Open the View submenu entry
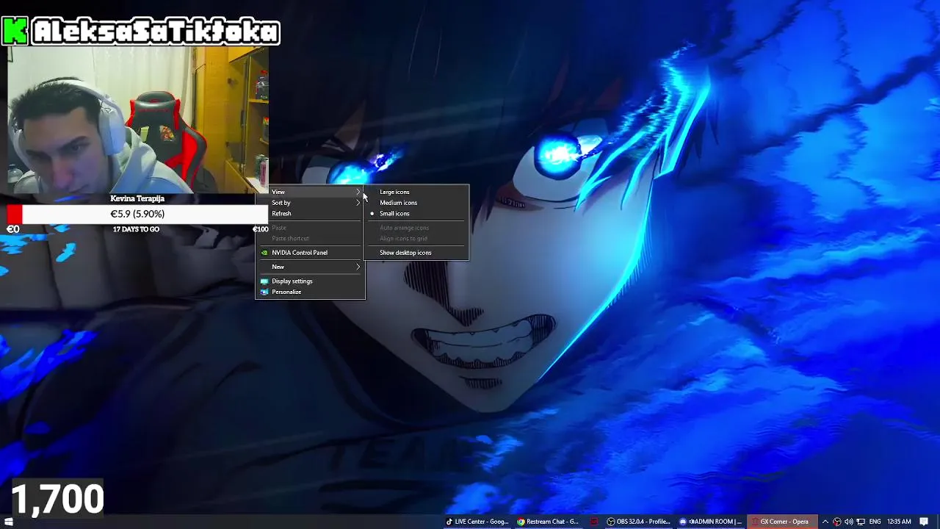940x529 pixels. click(x=310, y=192)
